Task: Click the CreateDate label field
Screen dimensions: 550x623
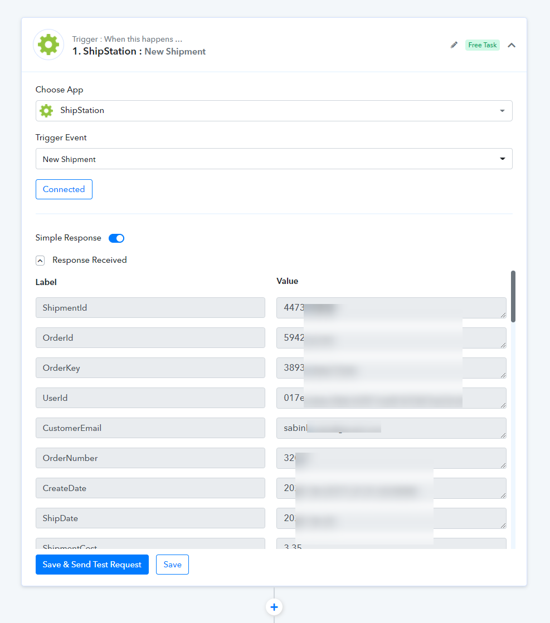Action: click(x=150, y=488)
